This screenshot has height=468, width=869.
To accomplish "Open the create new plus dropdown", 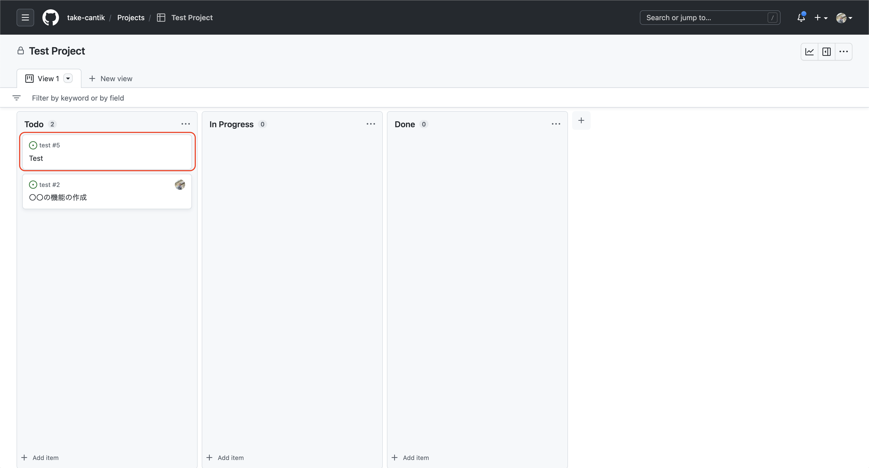I will pos(821,18).
